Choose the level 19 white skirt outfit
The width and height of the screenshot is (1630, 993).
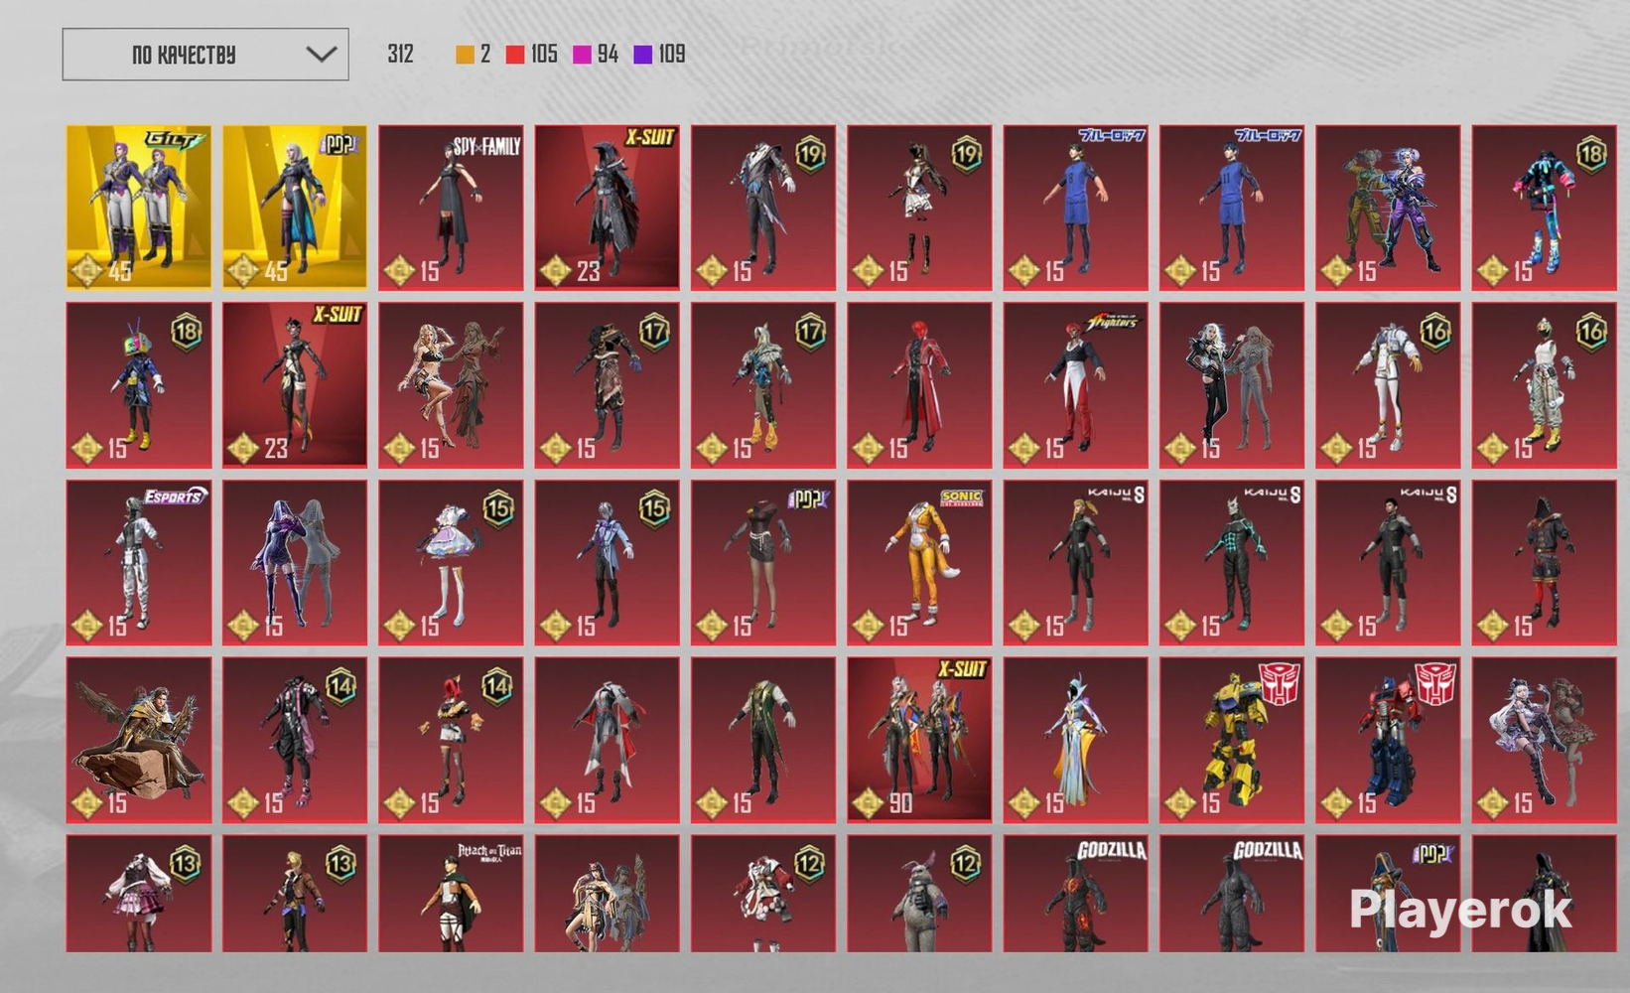tap(919, 208)
